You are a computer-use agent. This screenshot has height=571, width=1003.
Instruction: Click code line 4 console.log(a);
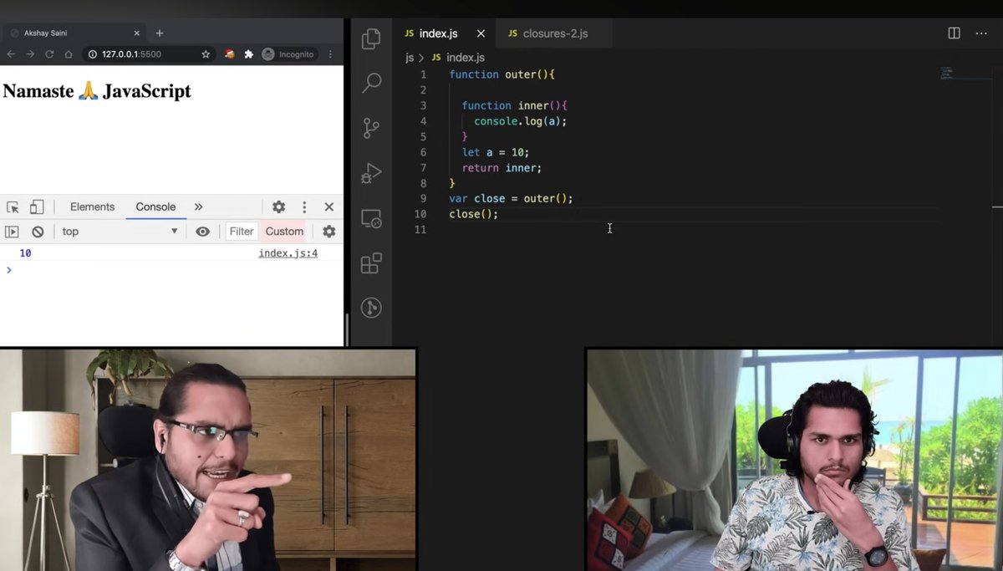pos(520,121)
